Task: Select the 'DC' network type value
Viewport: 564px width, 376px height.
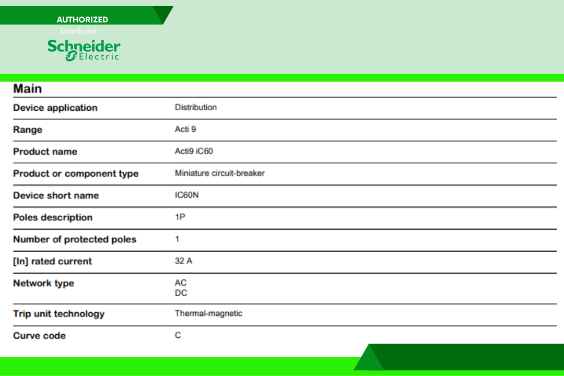Action: point(181,293)
